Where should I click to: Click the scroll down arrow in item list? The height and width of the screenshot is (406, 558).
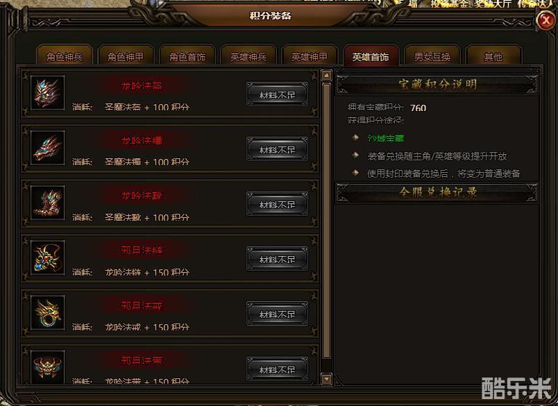(x=326, y=379)
